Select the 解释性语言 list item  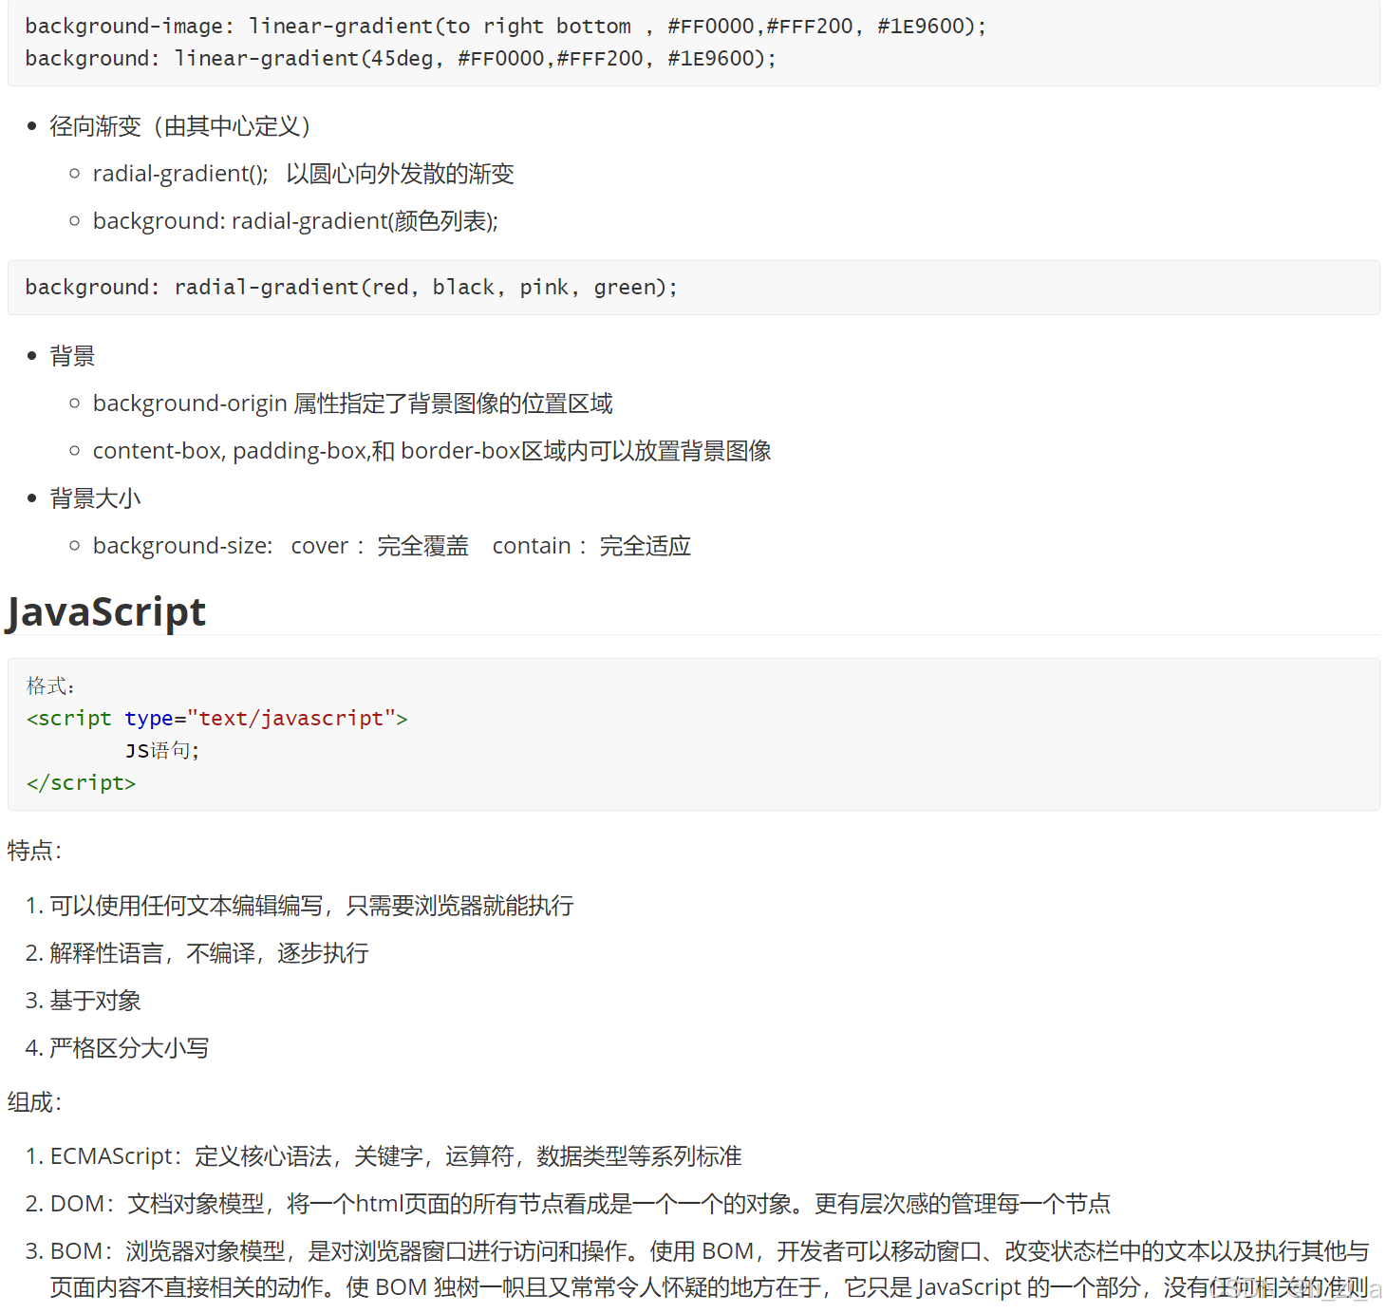pyautogui.click(x=197, y=953)
